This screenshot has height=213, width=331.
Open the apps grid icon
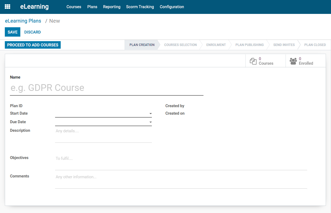tap(7, 7)
